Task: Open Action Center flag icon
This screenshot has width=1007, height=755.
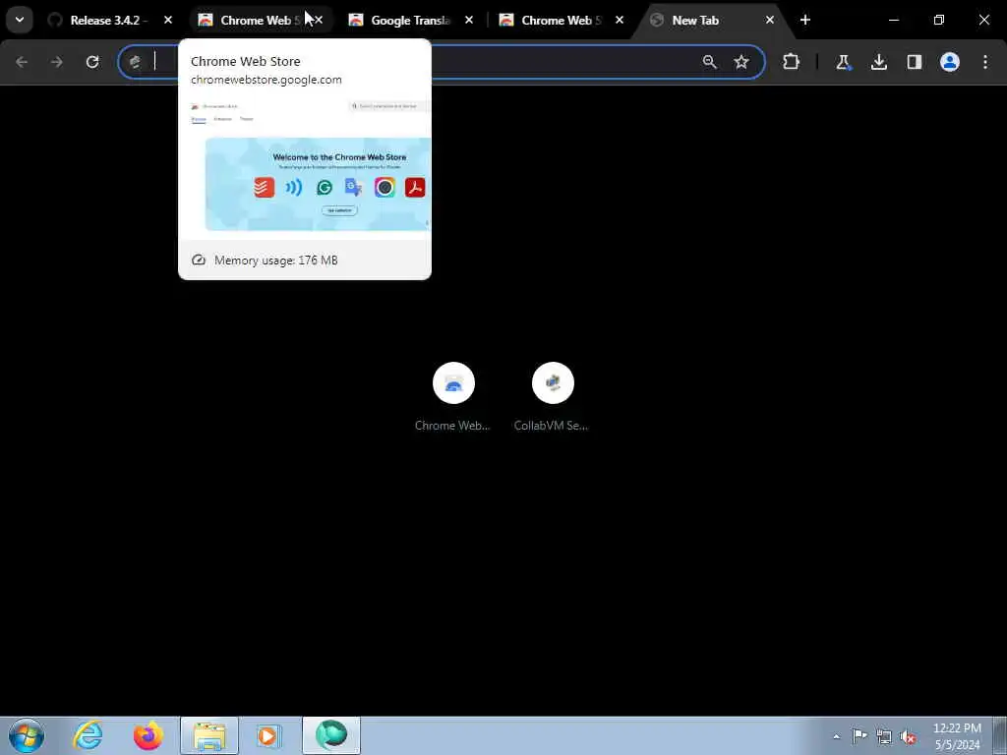Action: click(x=859, y=736)
